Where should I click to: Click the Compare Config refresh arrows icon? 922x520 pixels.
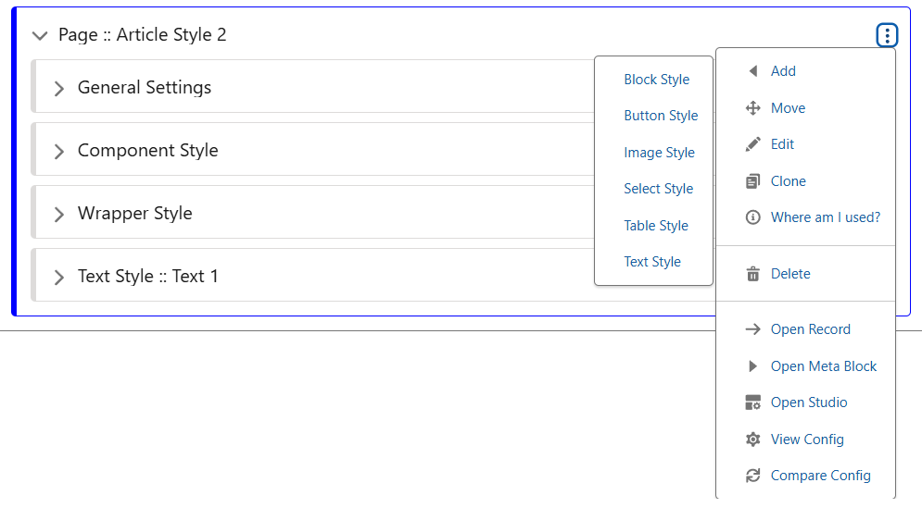click(753, 476)
